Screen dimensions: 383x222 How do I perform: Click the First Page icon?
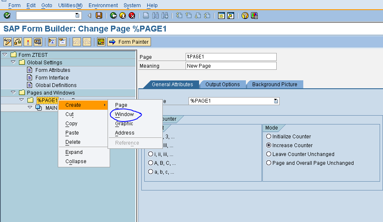click(179, 16)
